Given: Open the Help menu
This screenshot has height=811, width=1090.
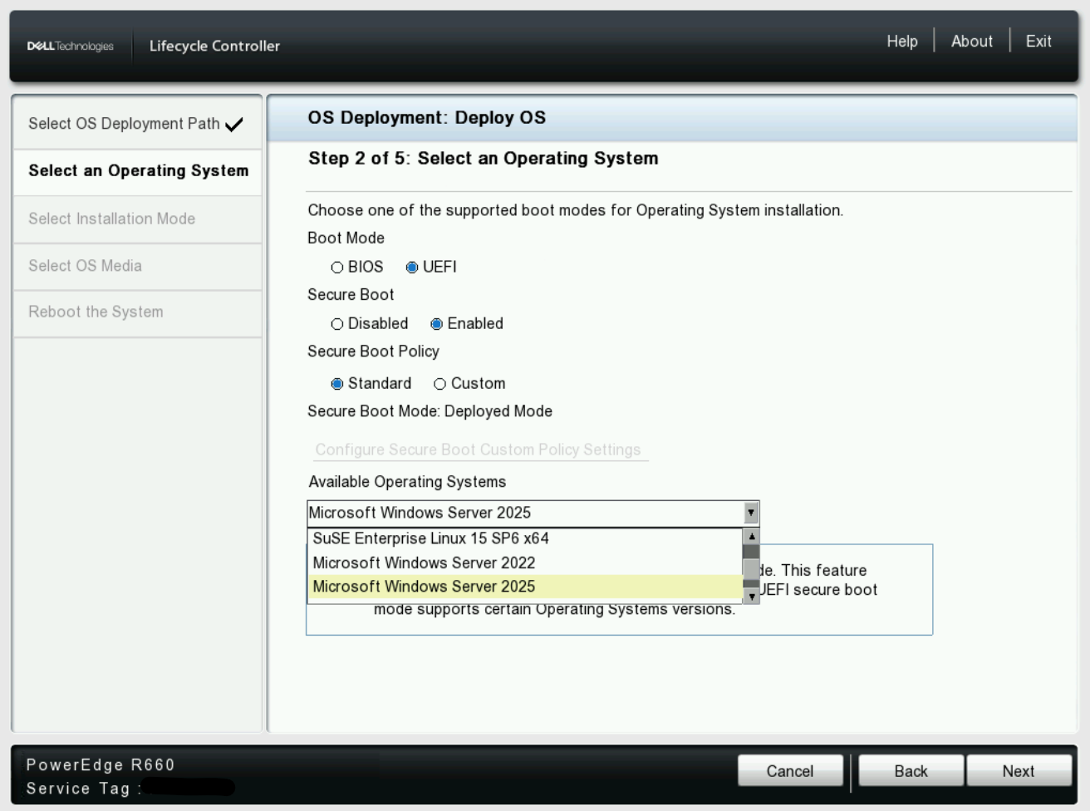Looking at the screenshot, I should (902, 42).
